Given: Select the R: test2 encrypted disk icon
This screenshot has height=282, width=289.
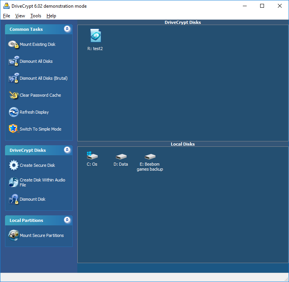Looking at the screenshot, I should tap(96, 35).
